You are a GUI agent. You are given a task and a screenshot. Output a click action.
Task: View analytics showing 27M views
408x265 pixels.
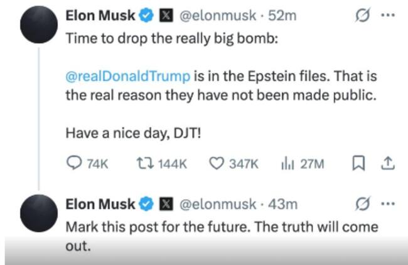click(286, 163)
